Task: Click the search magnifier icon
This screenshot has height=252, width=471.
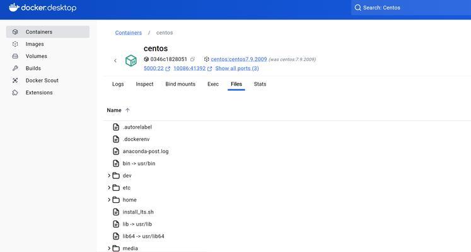Action: coord(358,8)
